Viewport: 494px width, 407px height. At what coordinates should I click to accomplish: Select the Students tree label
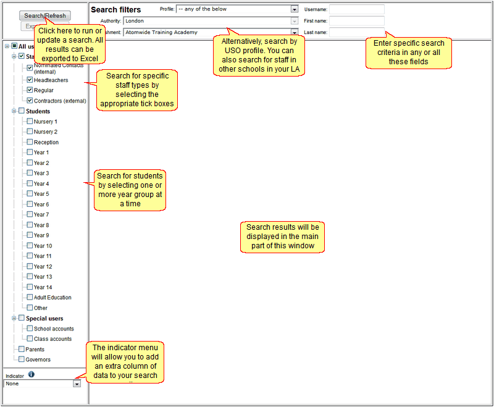[38, 111]
